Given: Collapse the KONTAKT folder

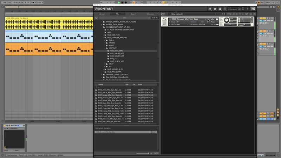Looking at the screenshot, I should 105,48.
